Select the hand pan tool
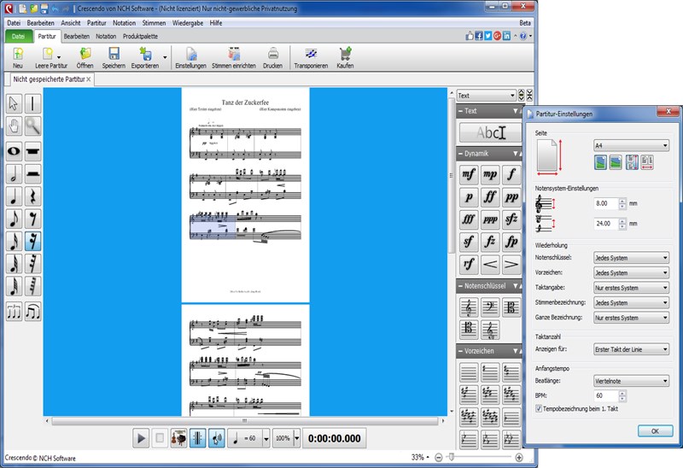Screen dimensions: 683x468 click(14, 126)
